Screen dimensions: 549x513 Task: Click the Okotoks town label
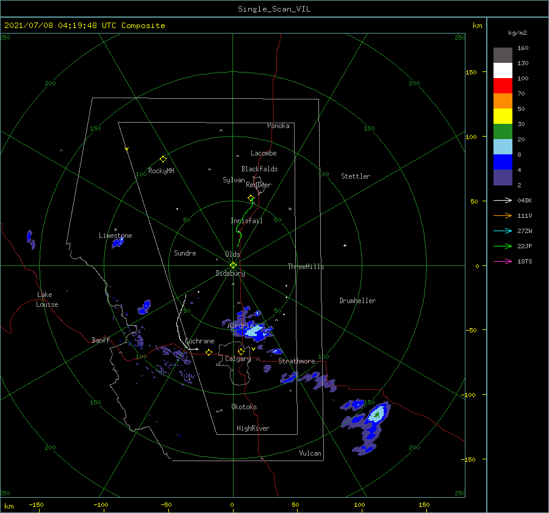click(x=244, y=407)
